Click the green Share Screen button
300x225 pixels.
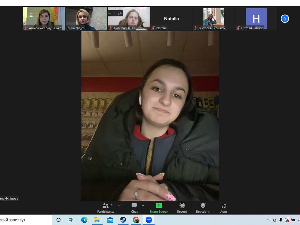(x=159, y=208)
